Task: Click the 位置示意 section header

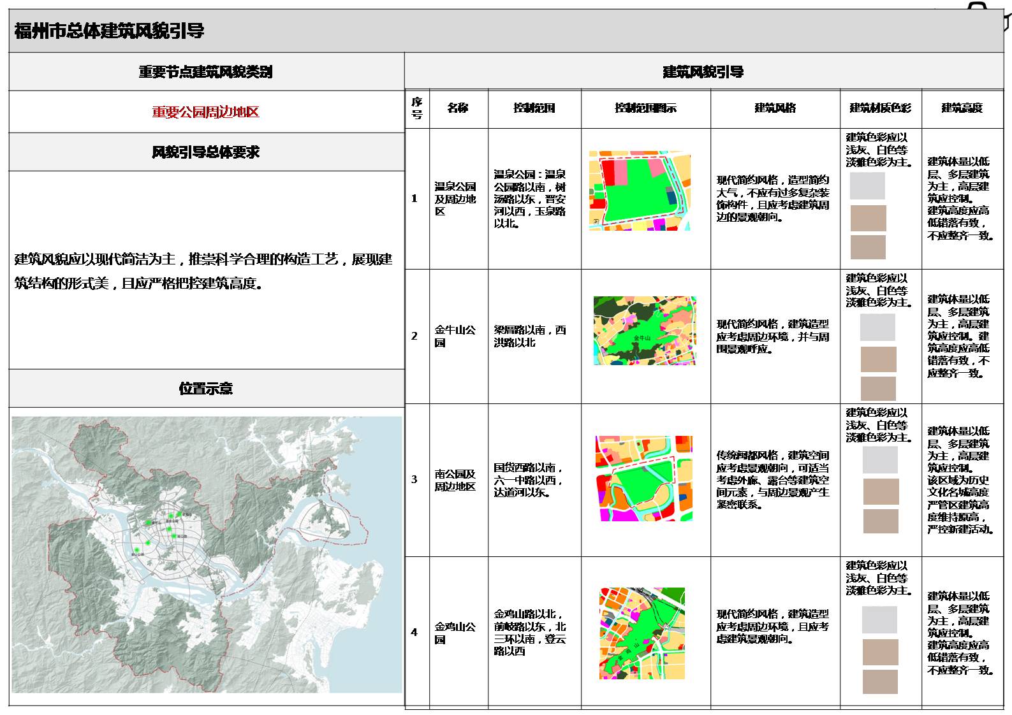Action: tap(206, 388)
